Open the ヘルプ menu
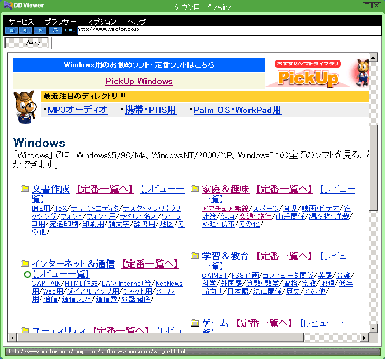The height and width of the screenshot is (359, 385). click(137, 22)
